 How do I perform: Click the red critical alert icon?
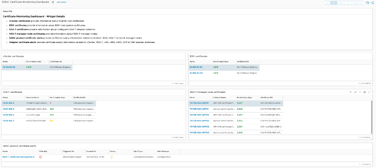point(41,157)
